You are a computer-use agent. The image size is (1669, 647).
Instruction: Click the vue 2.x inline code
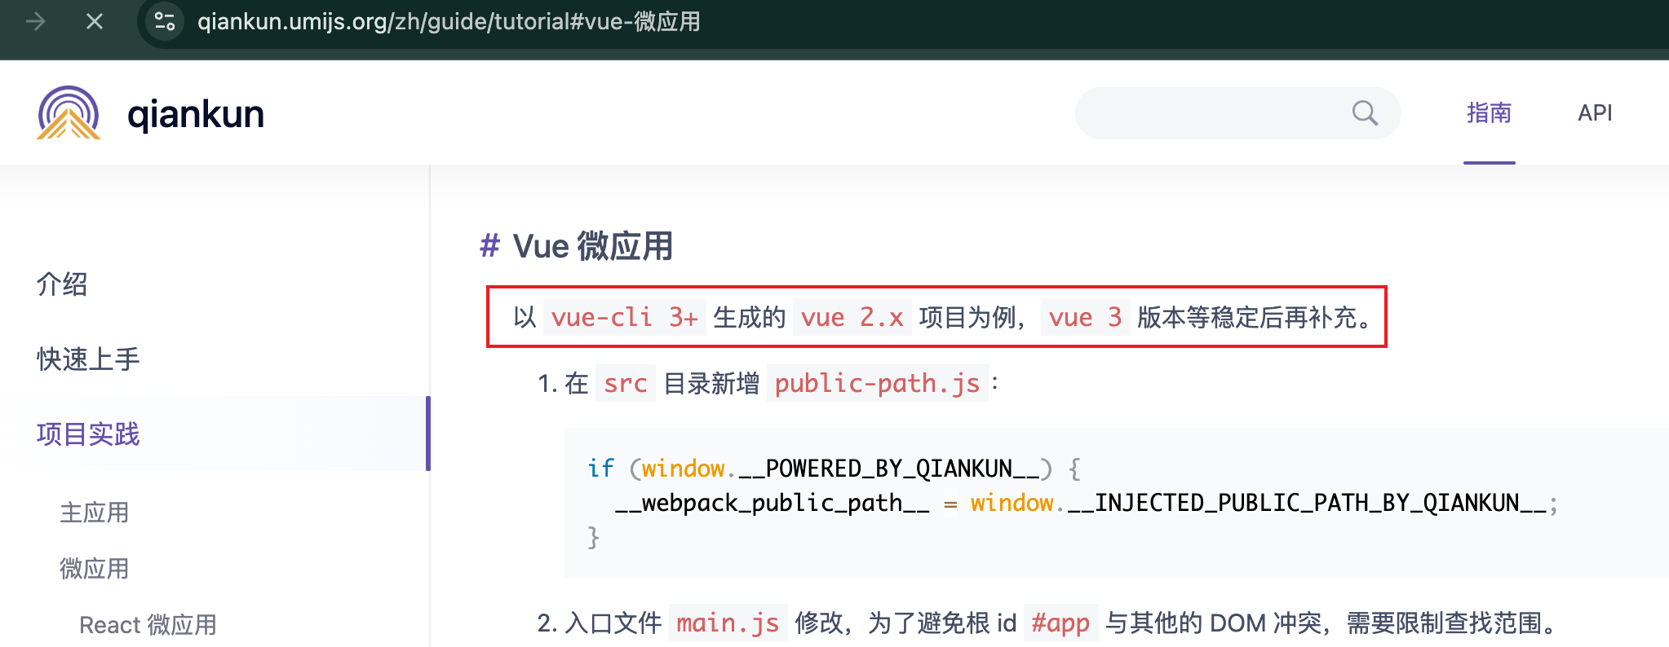[852, 317]
